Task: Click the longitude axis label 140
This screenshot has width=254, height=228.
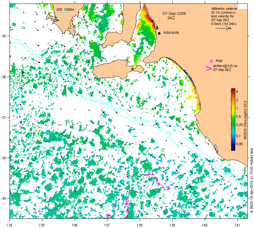Action: [x=205, y=225]
